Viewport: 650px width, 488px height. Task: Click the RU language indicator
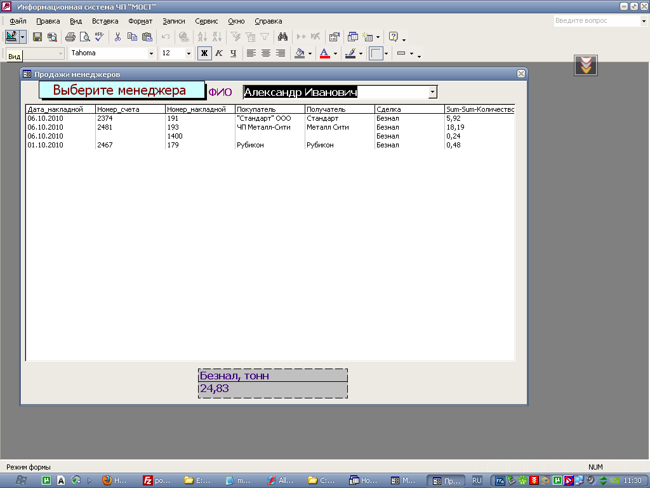click(x=477, y=480)
